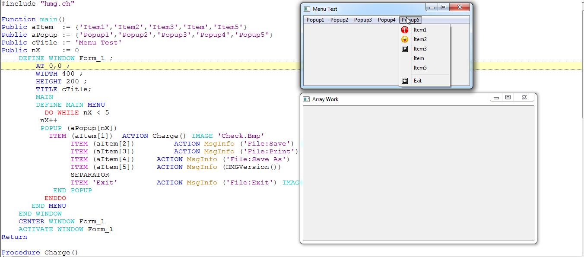Viewport: 584px width, 257px height.
Task: Open the Popup4 menu
Action: (x=387, y=20)
